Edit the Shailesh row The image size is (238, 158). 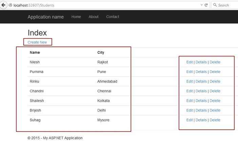190,101
